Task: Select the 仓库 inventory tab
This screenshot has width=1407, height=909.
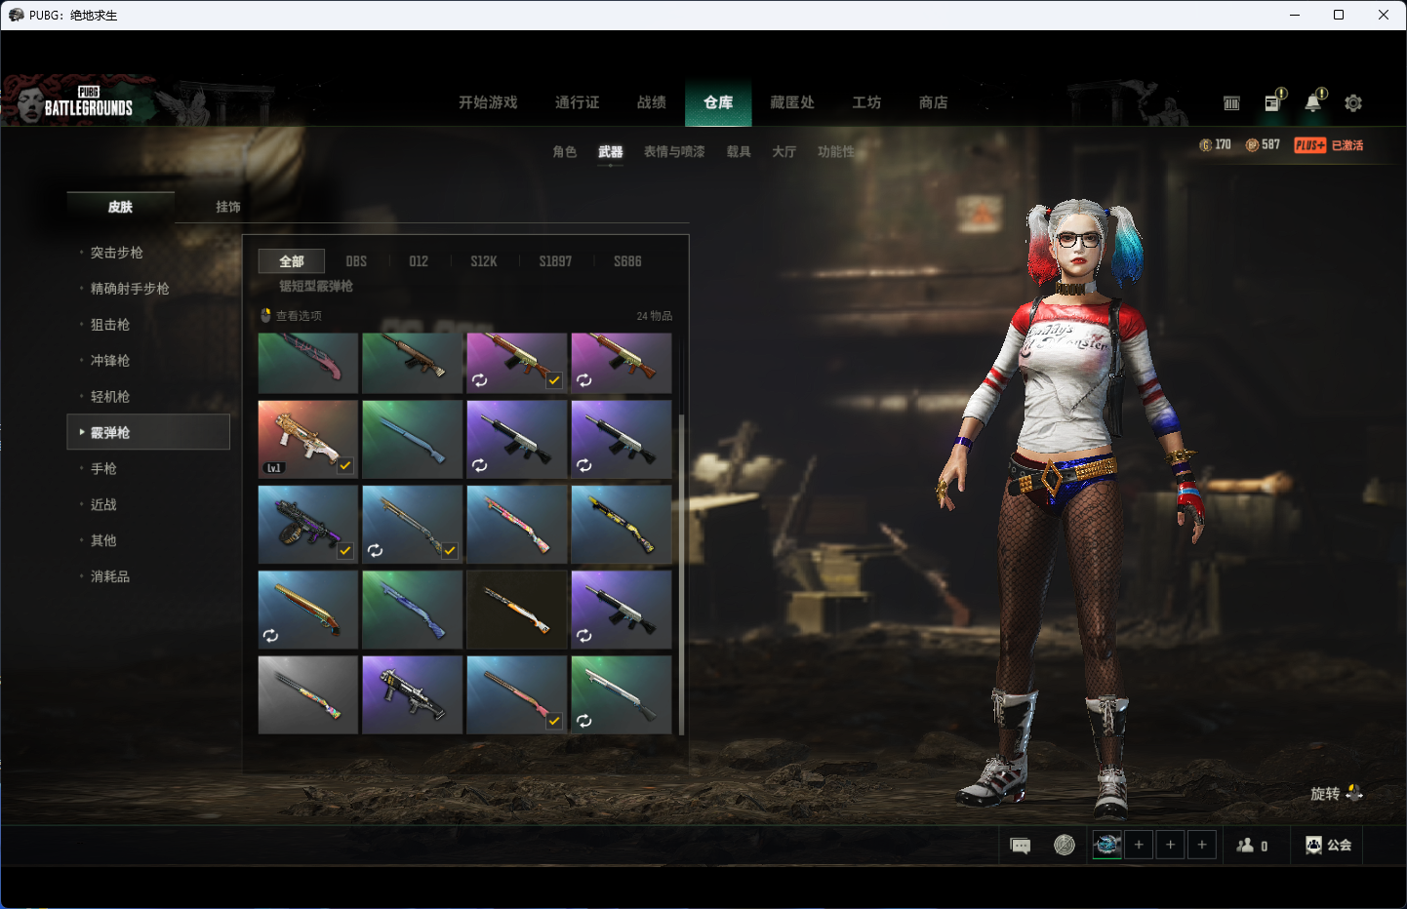Action: (718, 102)
